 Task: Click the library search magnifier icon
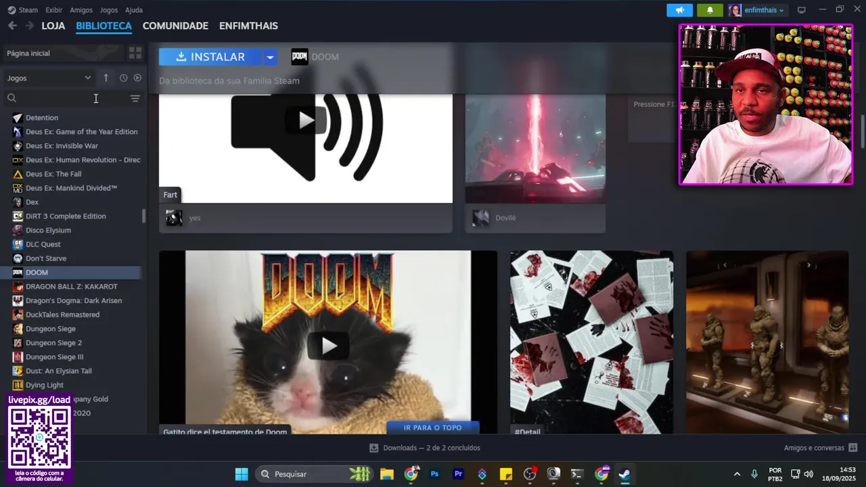tap(12, 99)
